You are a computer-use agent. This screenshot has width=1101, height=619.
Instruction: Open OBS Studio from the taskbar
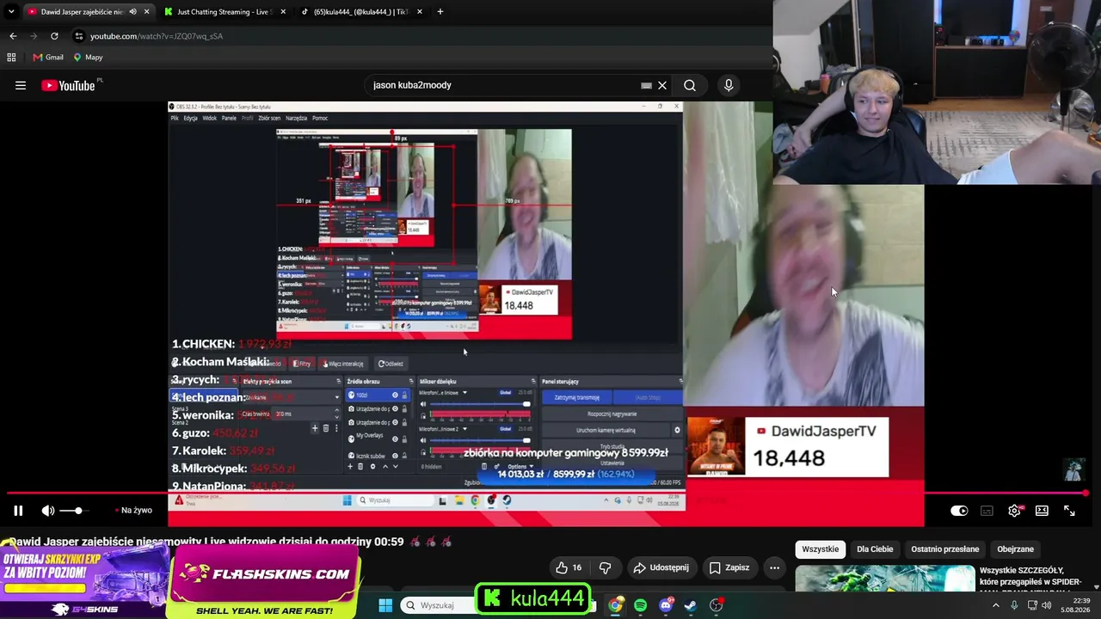click(716, 605)
